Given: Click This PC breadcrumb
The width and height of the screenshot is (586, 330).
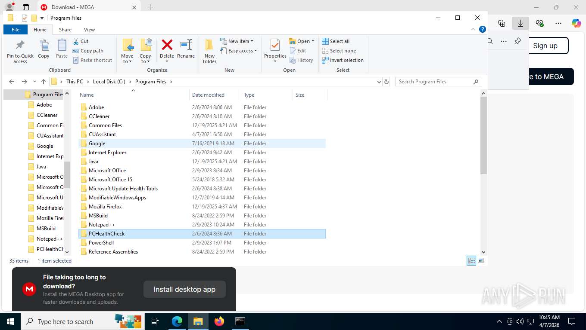Looking at the screenshot, I should coord(75,82).
